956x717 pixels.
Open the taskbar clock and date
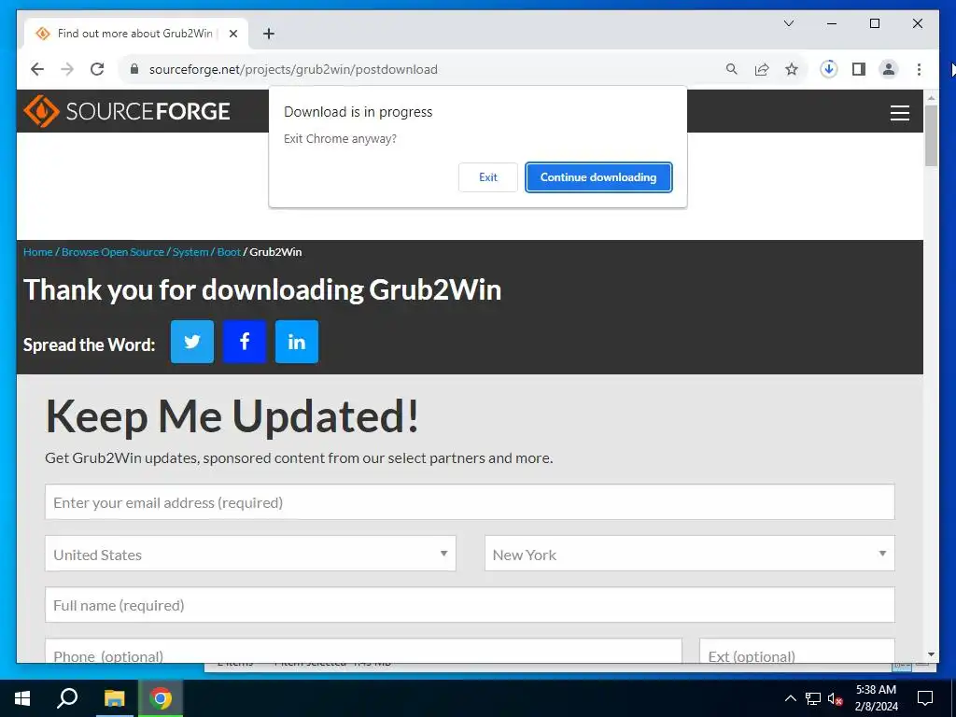coord(876,698)
